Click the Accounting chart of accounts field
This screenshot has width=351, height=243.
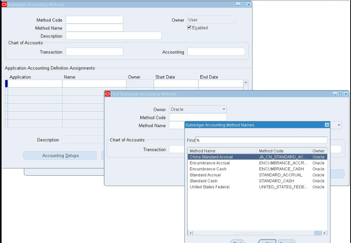click(x=216, y=52)
